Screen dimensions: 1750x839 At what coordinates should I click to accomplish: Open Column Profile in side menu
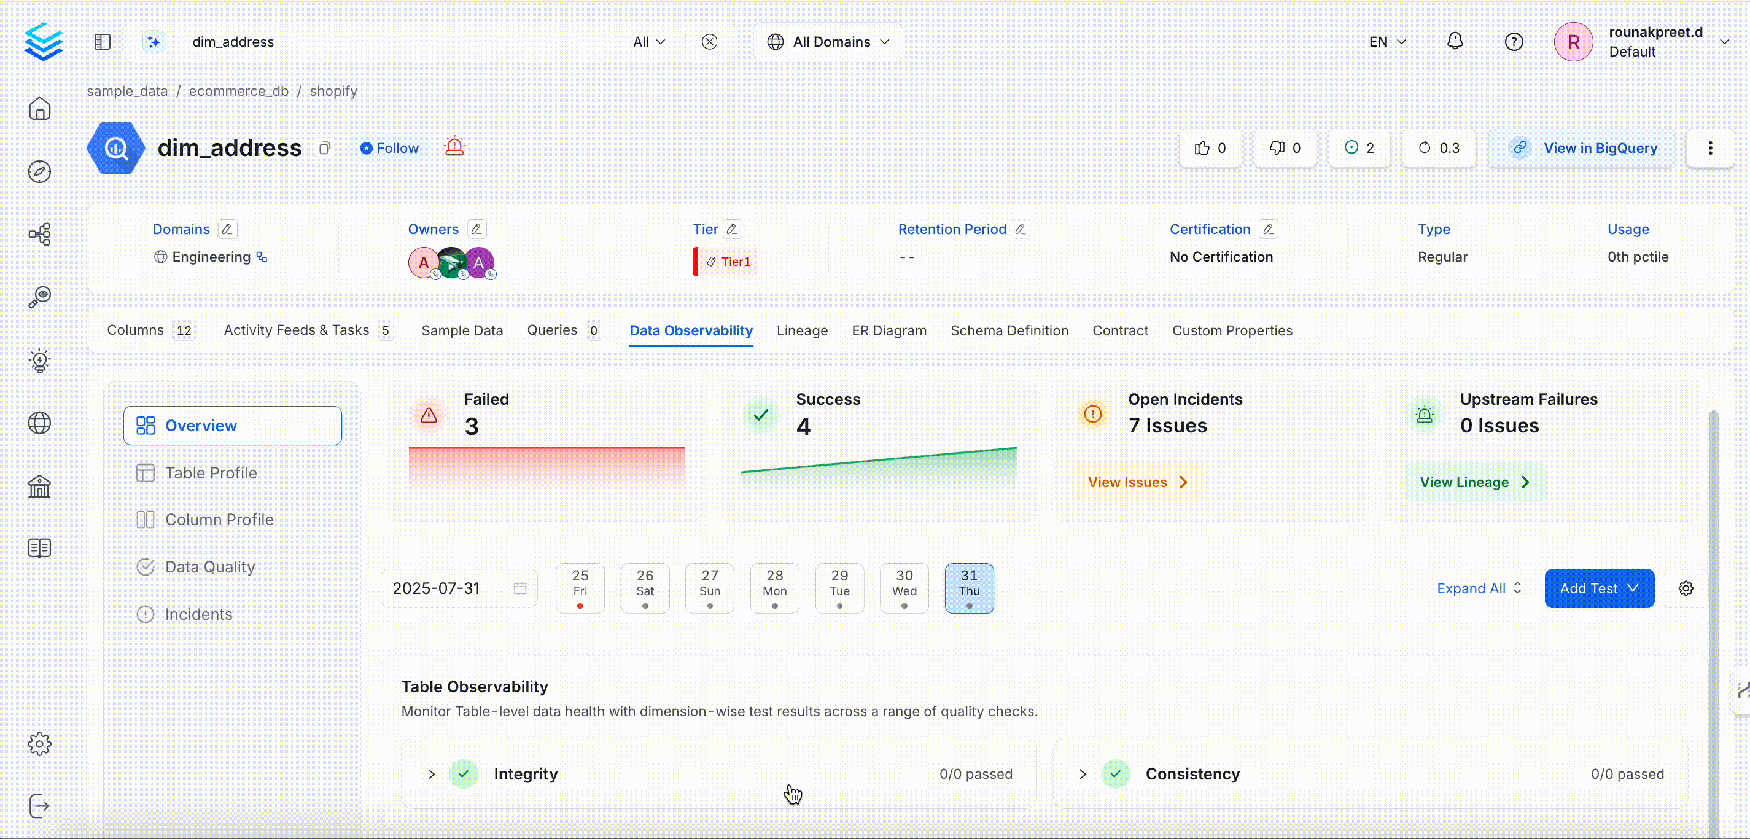(x=219, y=520)
